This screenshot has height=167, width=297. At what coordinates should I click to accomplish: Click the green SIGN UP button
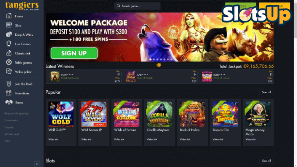74,53
